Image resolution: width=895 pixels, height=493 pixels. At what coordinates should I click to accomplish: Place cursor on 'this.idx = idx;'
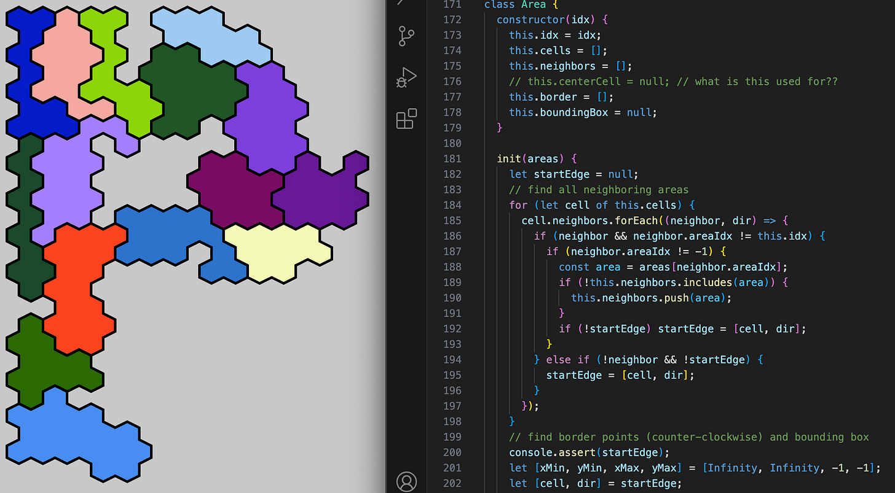pyautogui.click(x=555, y=35)
